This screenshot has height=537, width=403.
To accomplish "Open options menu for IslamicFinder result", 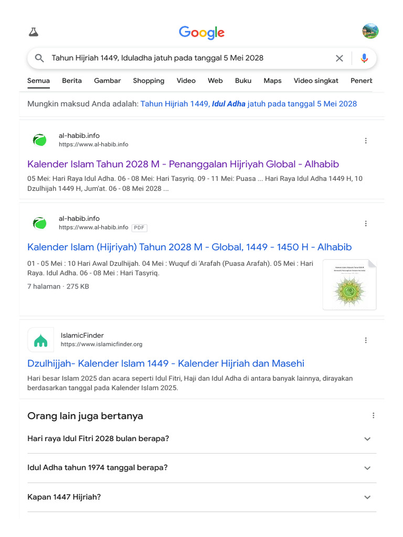I will [x=366, y=340].
